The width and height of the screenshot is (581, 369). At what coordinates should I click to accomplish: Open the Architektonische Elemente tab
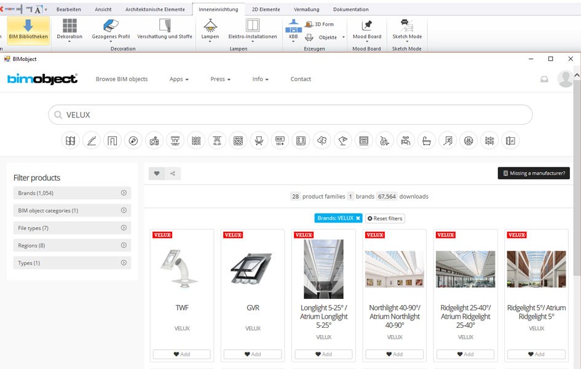point(155,9)
